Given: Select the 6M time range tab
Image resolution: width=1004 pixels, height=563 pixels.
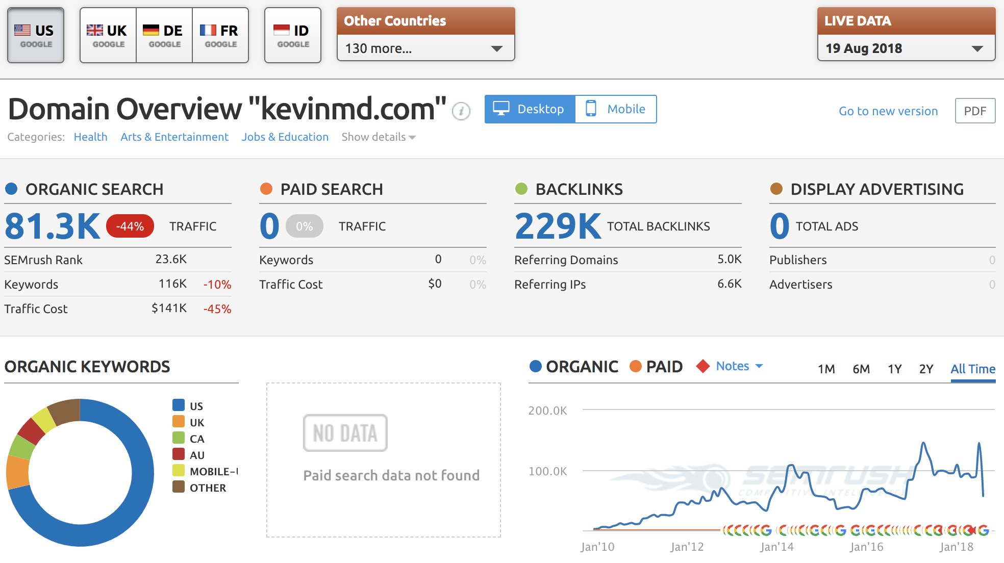Looking at the screenshot, I should pyautogui.click(x=861, y=369).
